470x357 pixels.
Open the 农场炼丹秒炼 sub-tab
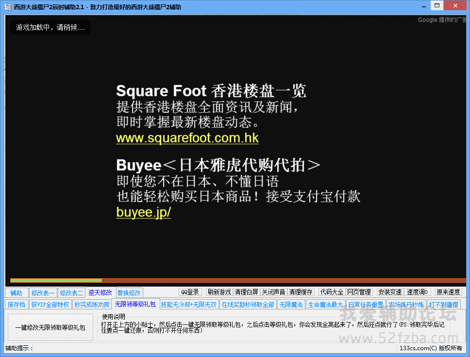[406, 305]
